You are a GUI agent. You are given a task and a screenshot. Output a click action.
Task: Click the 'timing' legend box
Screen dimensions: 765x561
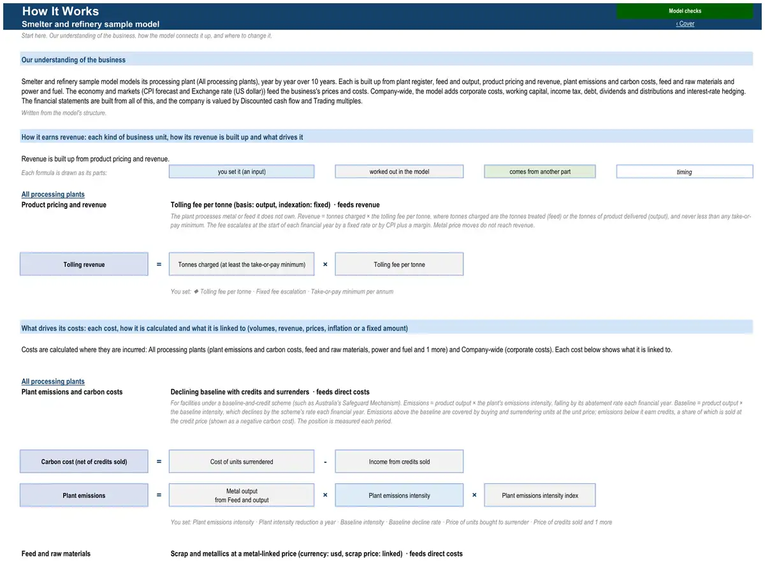tap(685, 172)
